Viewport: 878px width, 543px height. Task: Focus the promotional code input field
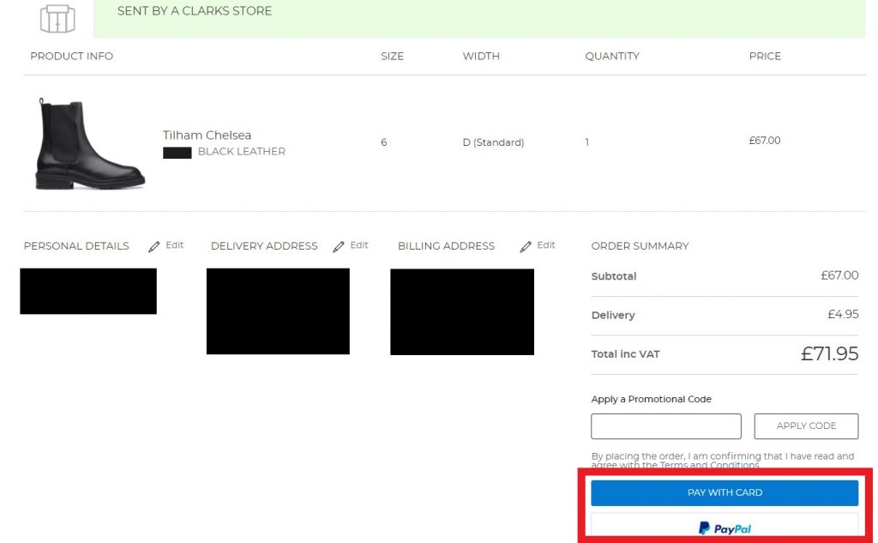point(665,426)
